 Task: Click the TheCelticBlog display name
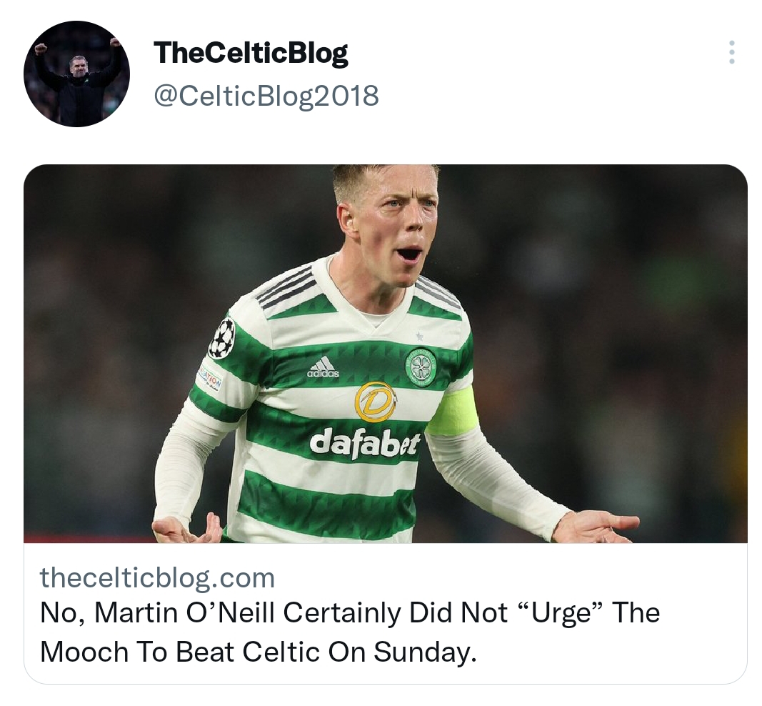tap(251, 53)
